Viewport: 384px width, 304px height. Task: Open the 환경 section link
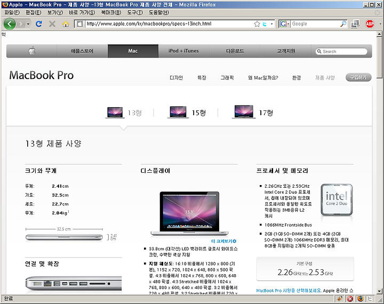click(297, 78)
